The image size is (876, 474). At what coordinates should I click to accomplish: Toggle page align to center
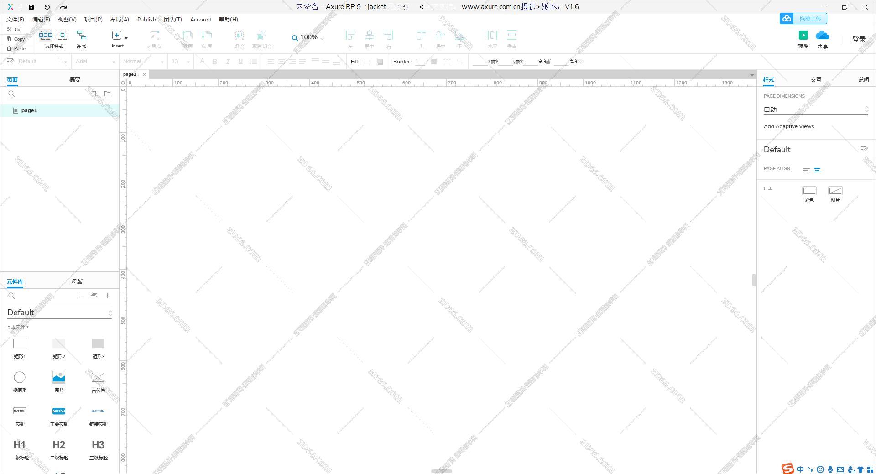coord(817,170)
